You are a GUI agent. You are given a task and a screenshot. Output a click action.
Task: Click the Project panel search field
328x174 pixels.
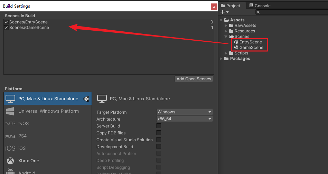click(292, 12)
